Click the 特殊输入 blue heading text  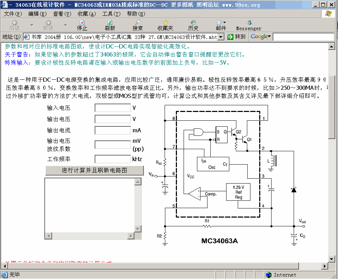coord(17,62)
